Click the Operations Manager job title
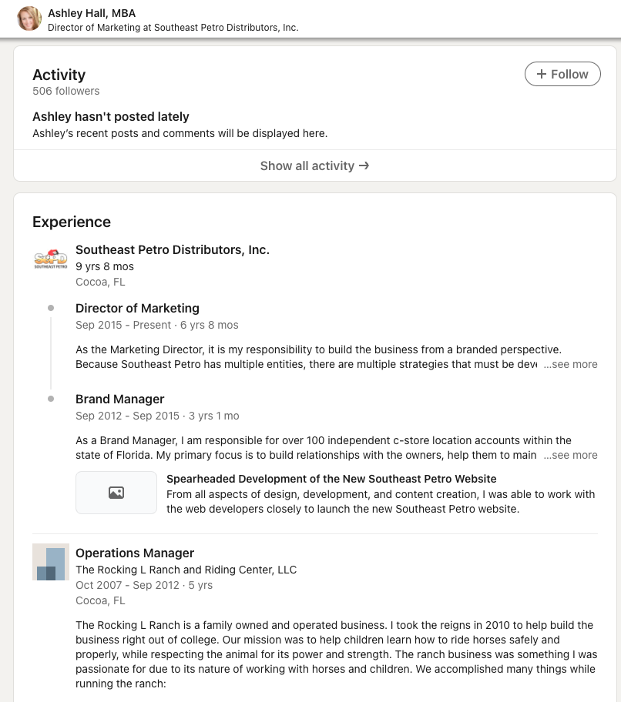 135,553
